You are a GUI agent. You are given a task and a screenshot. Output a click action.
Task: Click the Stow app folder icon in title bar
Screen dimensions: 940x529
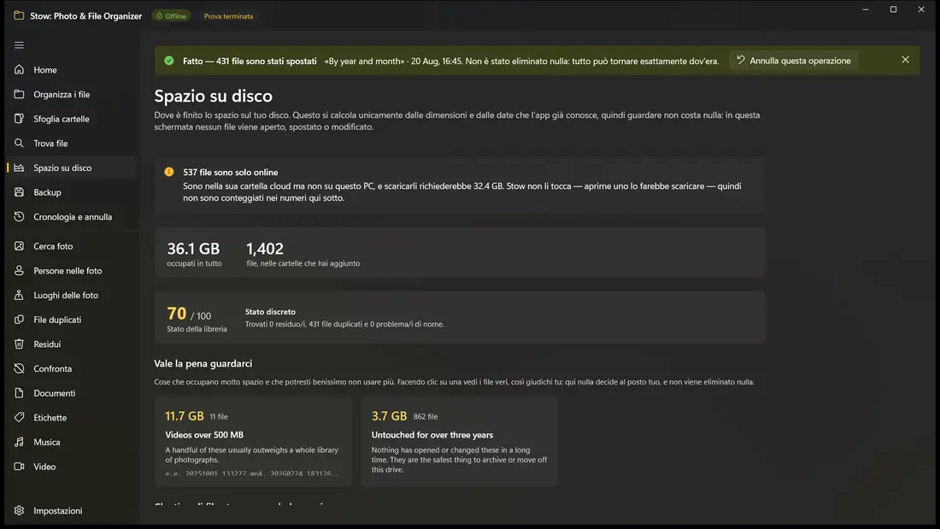pos(19,15)
